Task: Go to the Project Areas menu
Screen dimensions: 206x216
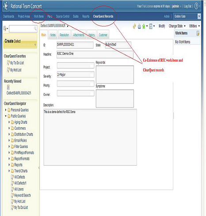Action: click(24, 16)
